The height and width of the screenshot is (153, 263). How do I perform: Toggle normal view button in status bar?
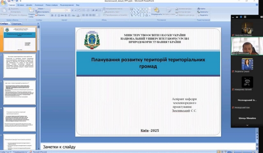[219, 152]
